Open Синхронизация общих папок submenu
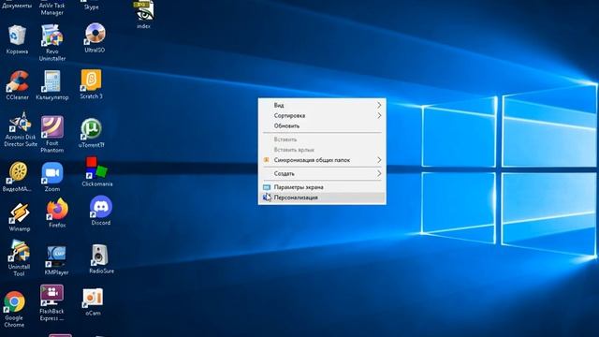The width and height of the screenshot is (599, 337). coord(322,160)
